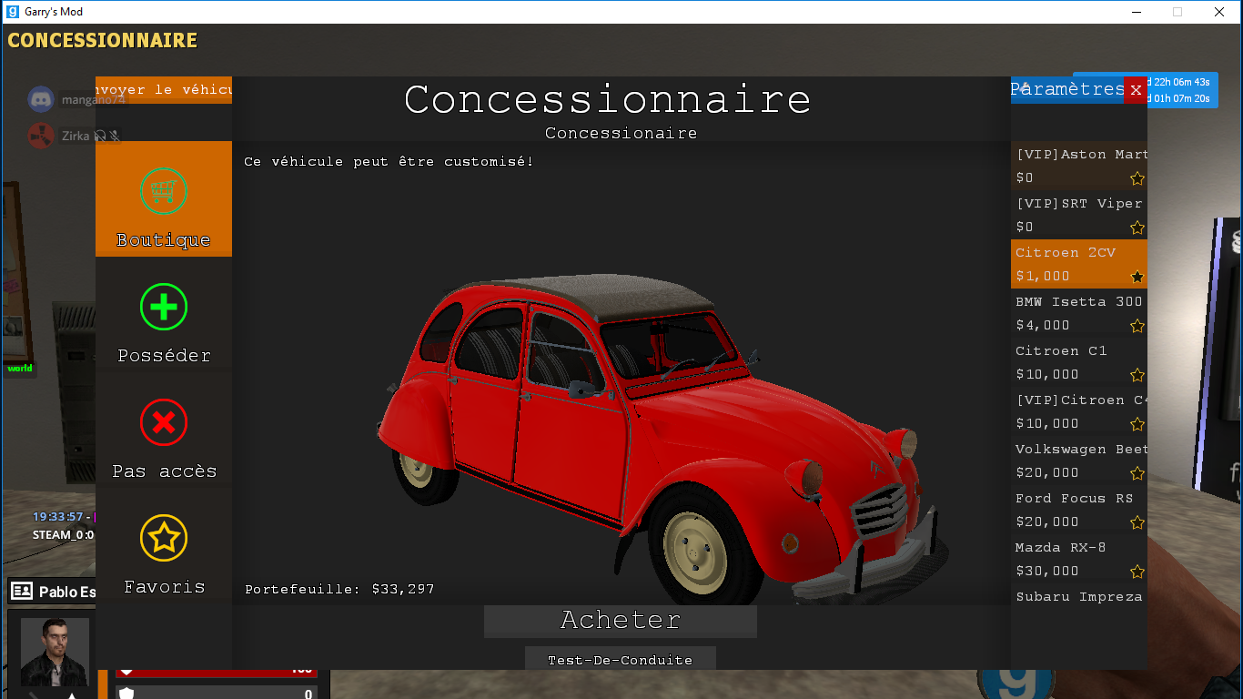Open the Favoris tab
Screen dimensions: 1243x699
(164, 545)
